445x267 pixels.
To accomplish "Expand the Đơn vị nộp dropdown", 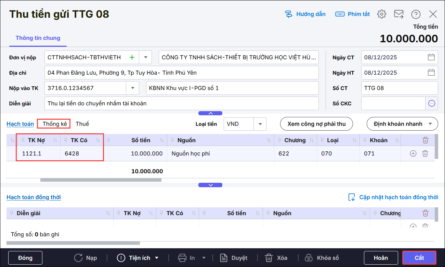I will 145,57.
